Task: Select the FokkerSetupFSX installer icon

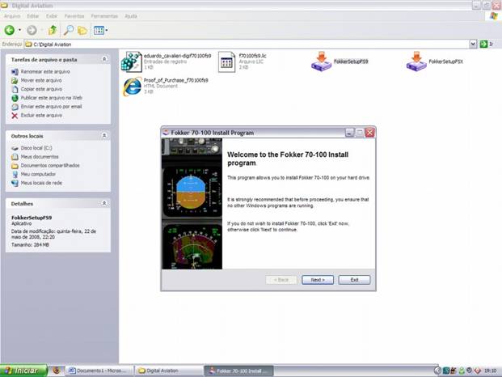Action: (x=416, y=61)
